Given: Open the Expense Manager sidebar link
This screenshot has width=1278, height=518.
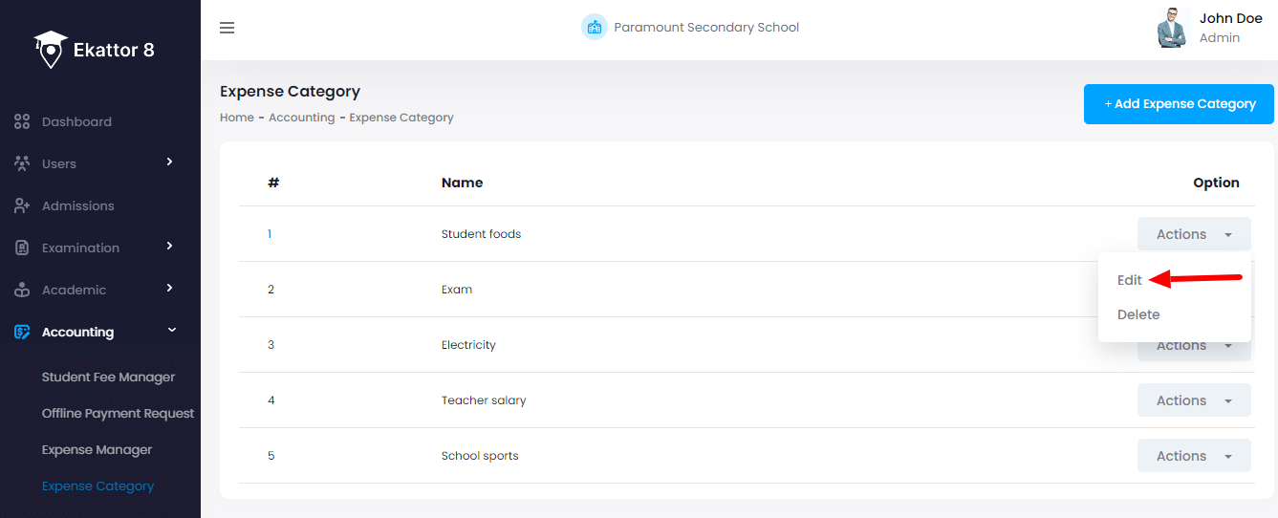Looking at the screenshot, I should click(97, 450).
